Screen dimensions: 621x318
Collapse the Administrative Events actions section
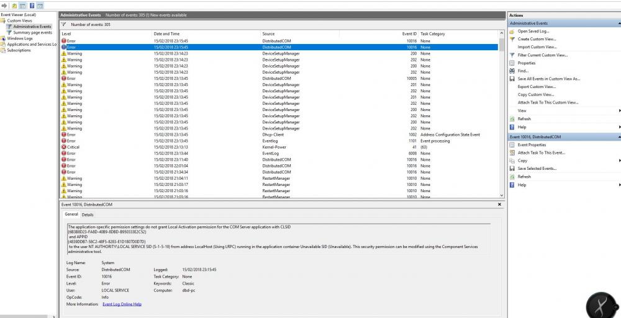pos(619,24)
